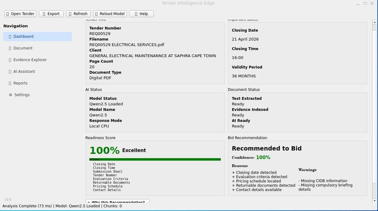Open the Help button
This screenshot has height=211, width=378.
pyautogui.click(x=141, y=14)
